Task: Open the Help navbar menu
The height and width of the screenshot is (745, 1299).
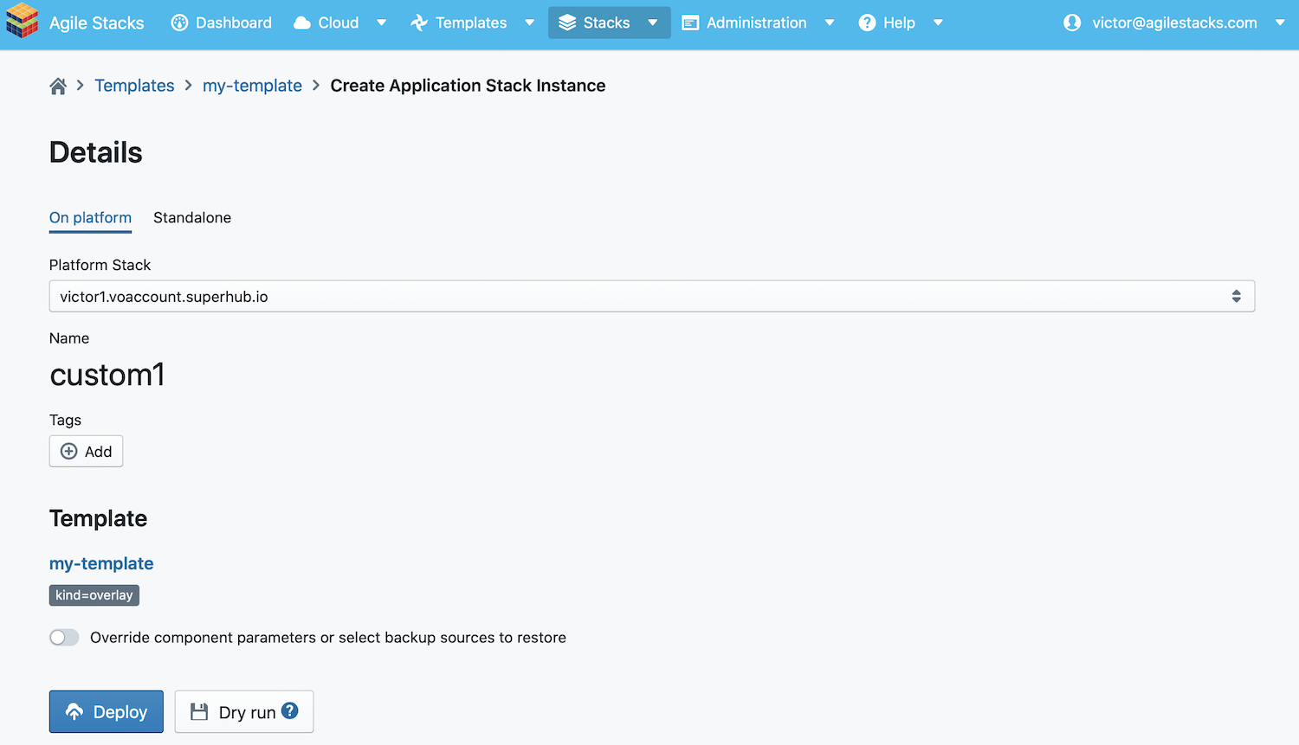Action: click(x=899, y=22)
